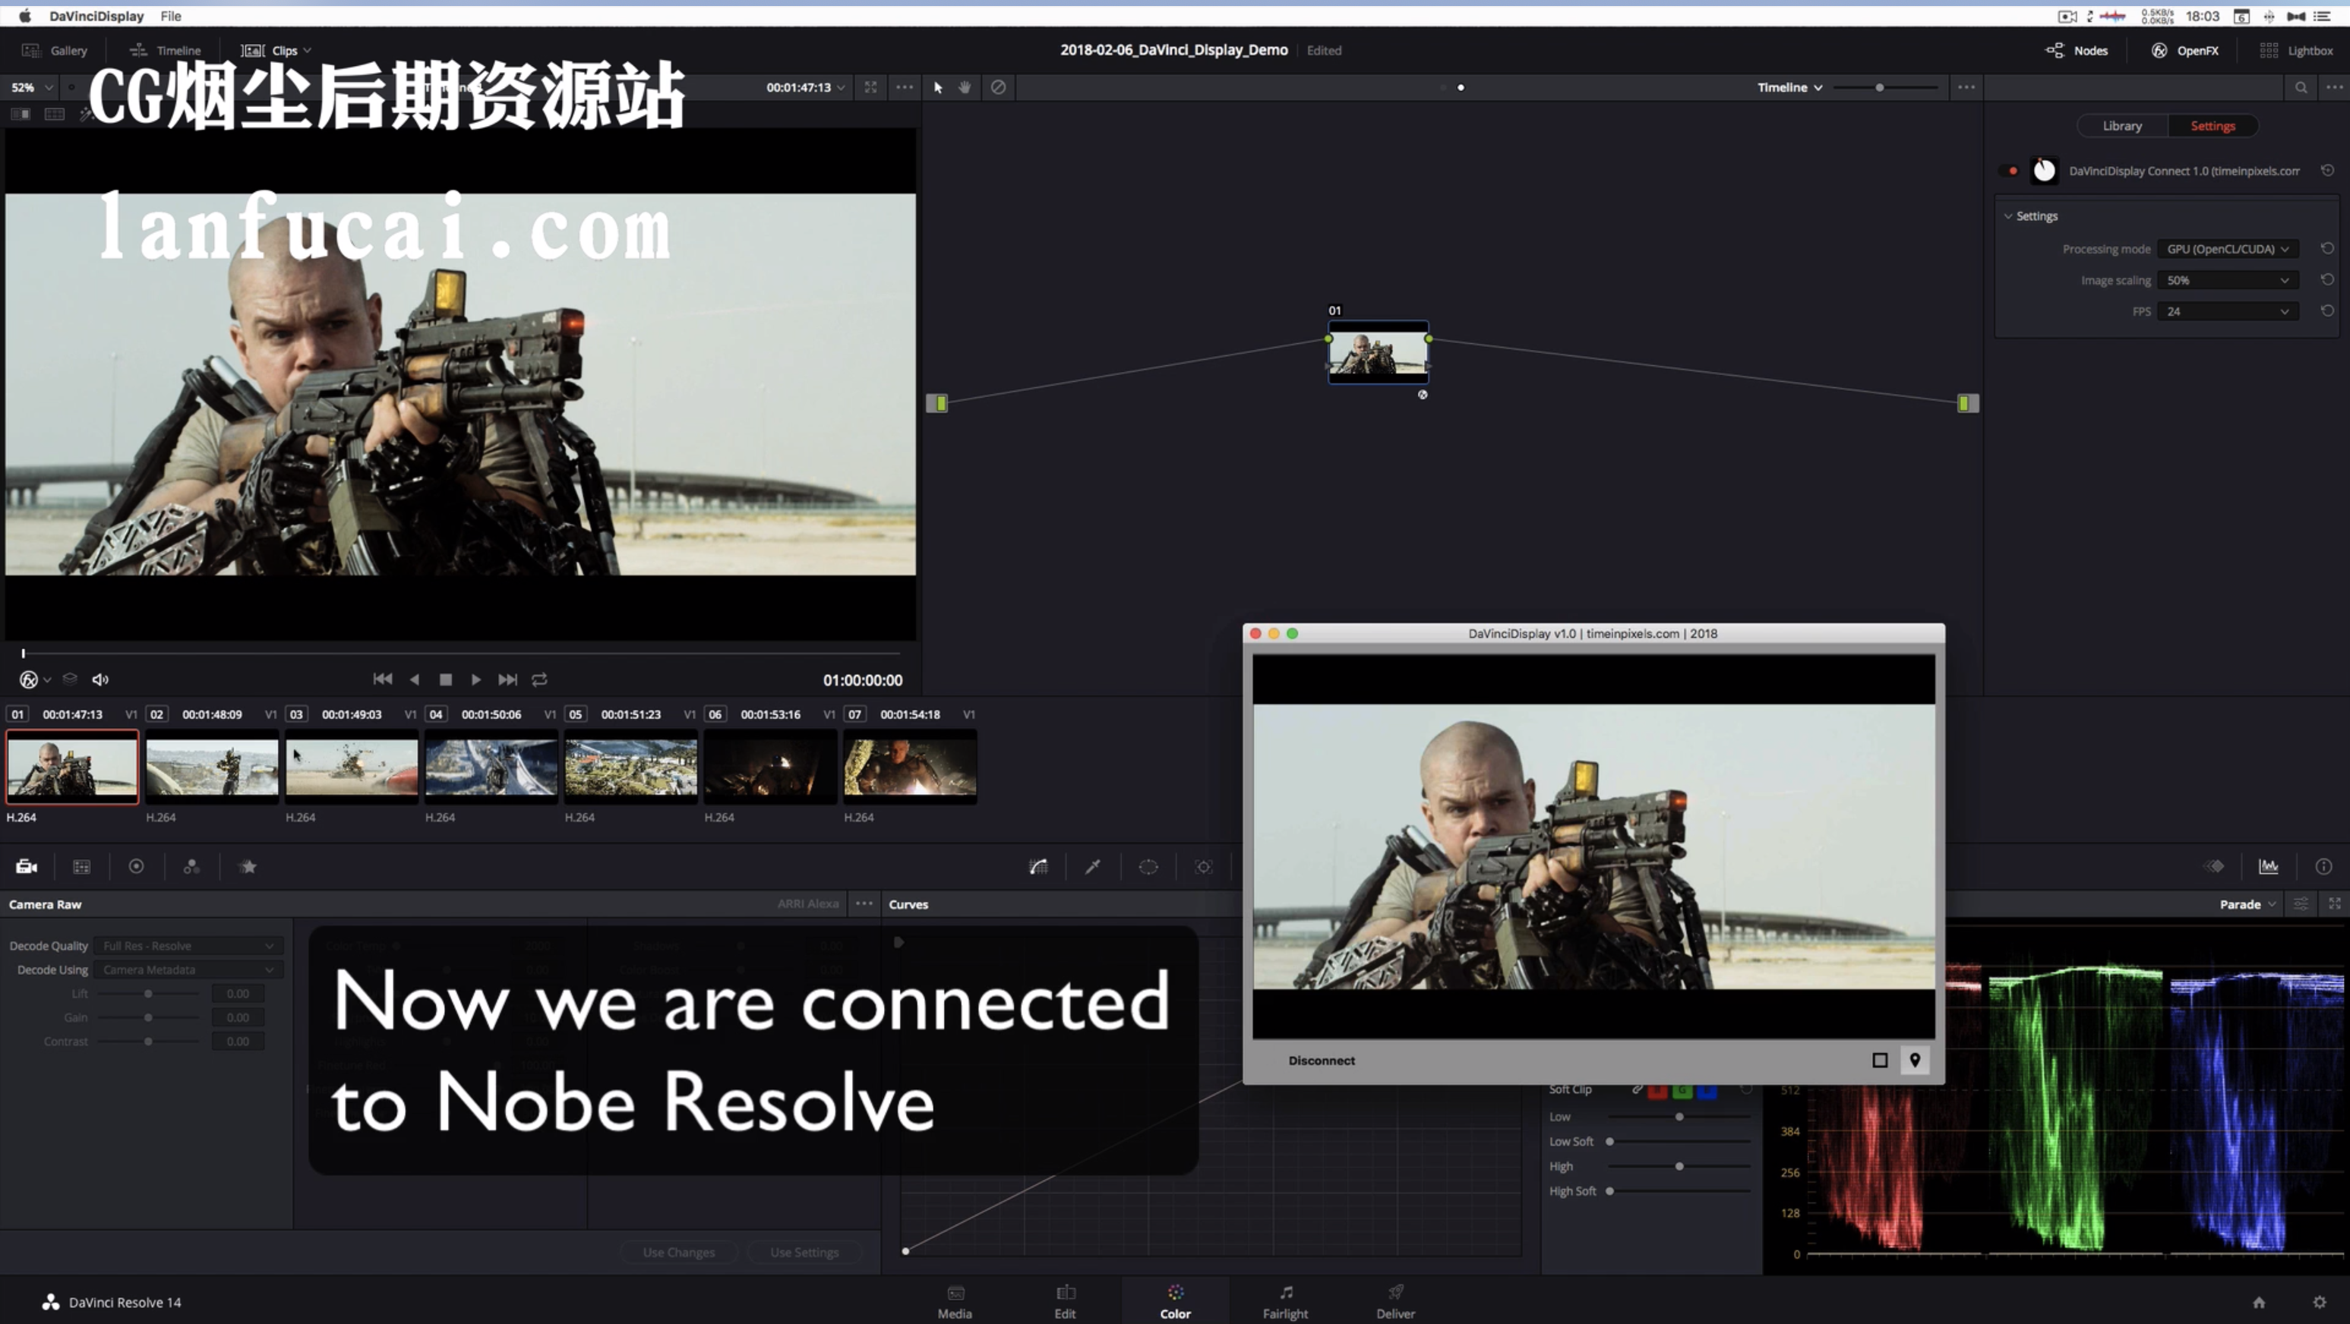
Task: Click Disconnect in DaVinciDisplay window
Action: [1321, 1061]
